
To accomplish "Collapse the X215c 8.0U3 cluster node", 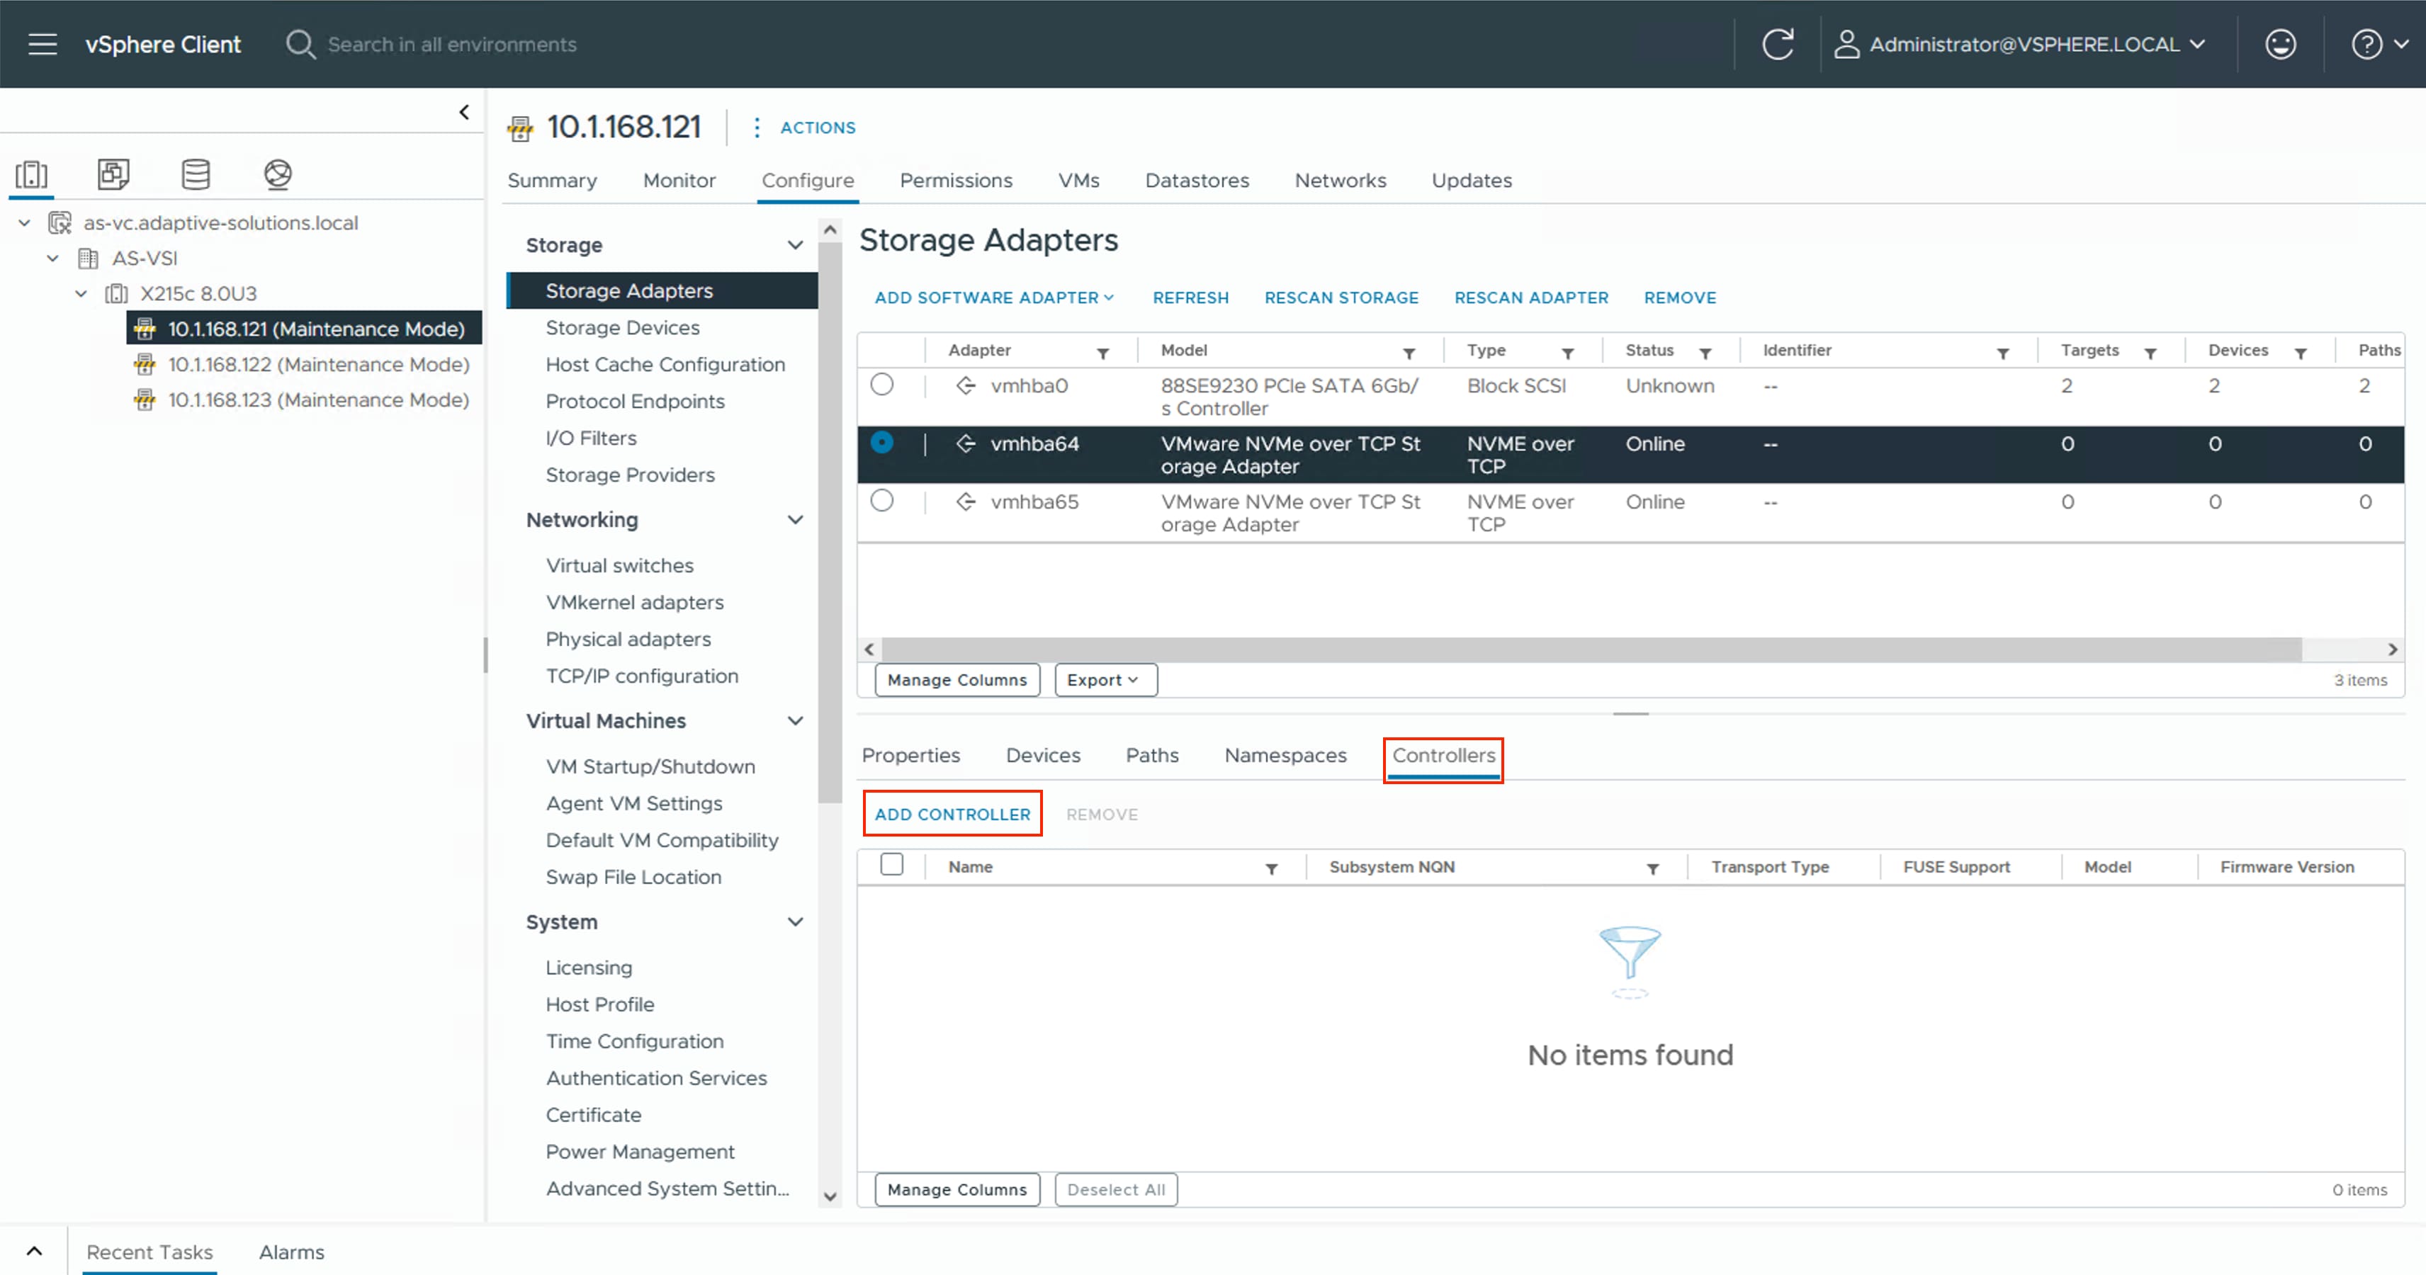I will pos(81,293).
